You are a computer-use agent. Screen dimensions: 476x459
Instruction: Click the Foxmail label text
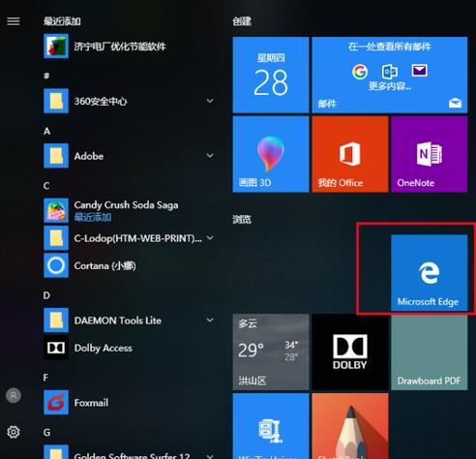click(91, 403)
